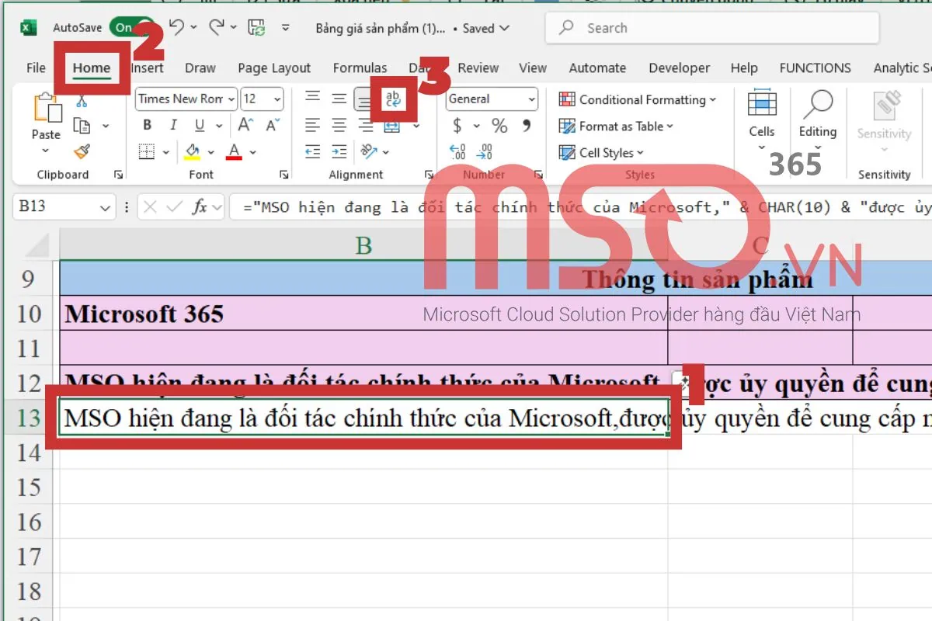Open Format as Table menu

click(617, 126)
